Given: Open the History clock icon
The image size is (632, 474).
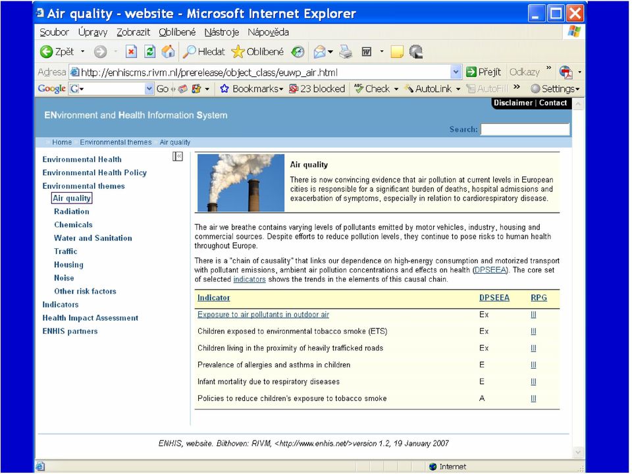Looking at the screenshot, I should tap(298, 51).
